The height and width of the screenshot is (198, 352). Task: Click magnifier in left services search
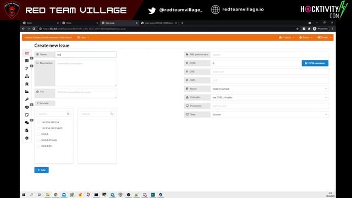tap(68, 114)
